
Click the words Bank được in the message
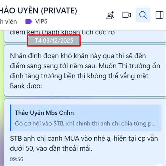coord(26,86)
